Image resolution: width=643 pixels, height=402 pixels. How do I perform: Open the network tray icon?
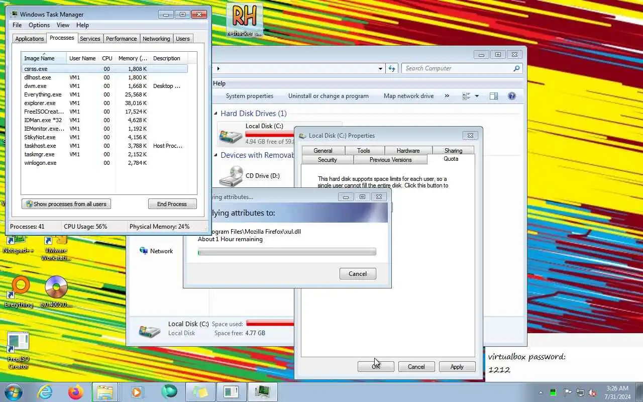pyautogui.click(x=580, y=392)
